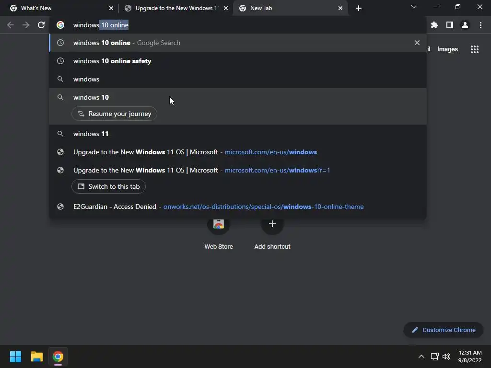This screenshot has width=491, height=368.
Task: Open the tab search chevron
Action: [x=414, y=7]
